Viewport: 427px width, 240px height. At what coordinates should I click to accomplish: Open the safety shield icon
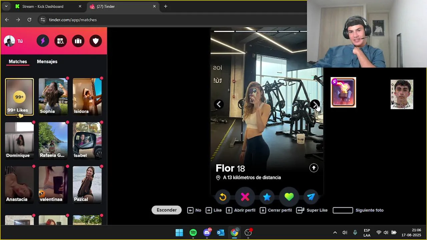point(96,41)
